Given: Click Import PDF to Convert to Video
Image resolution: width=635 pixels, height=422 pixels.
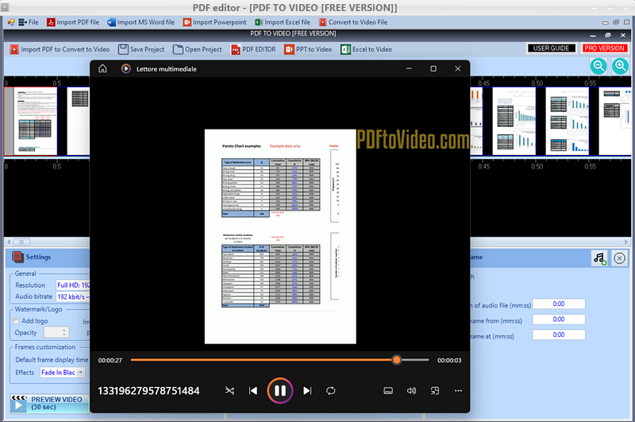Looking at the screenshot, I should coord(60,49).
